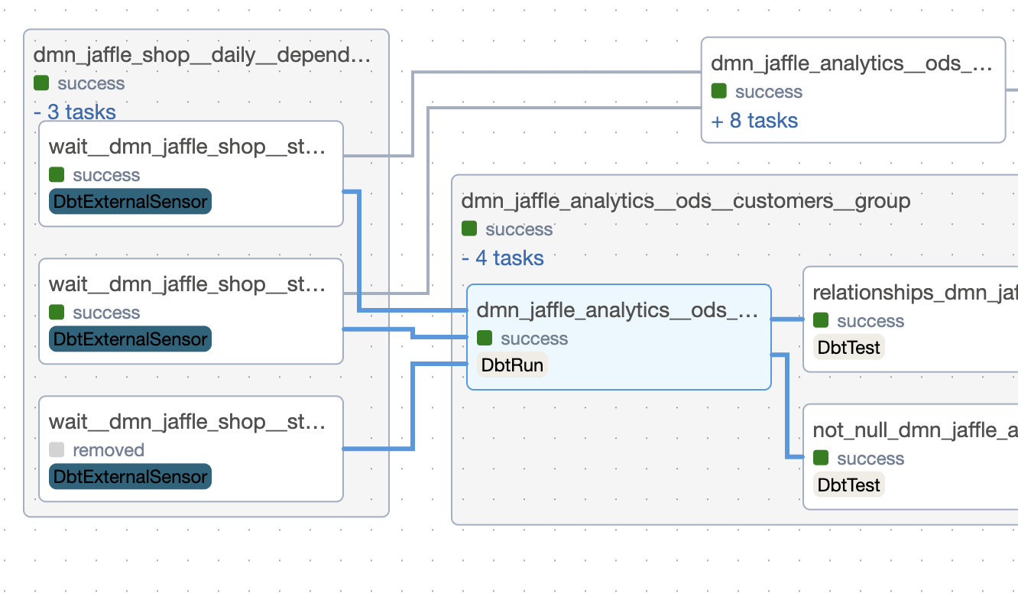
Task: Click status square of highlighted DbtRun task
Action: (485, 338)
